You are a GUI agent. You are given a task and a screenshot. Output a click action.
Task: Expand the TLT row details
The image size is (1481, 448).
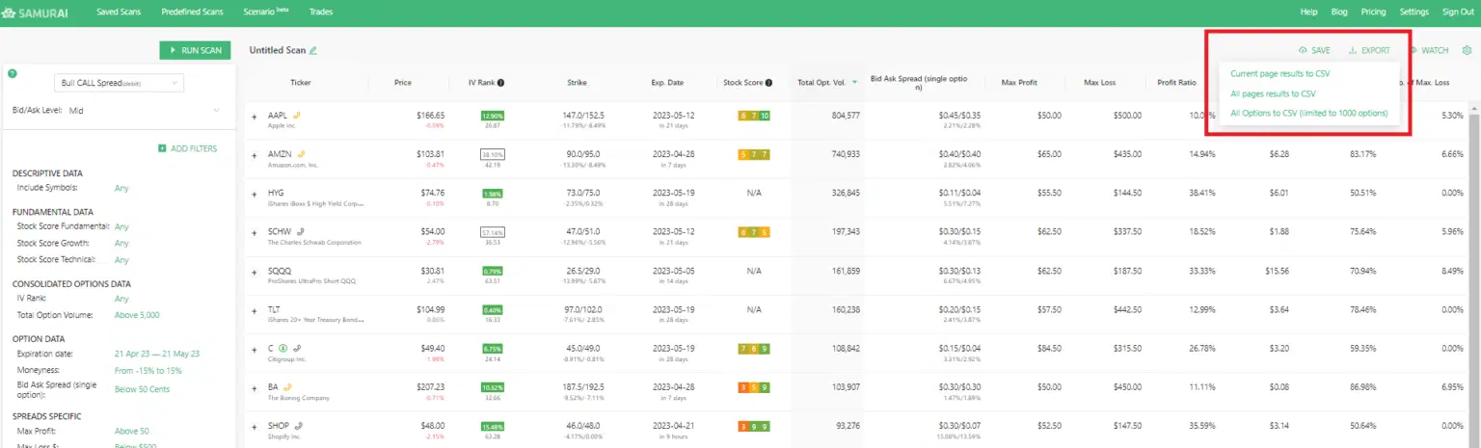coord(255,309)
